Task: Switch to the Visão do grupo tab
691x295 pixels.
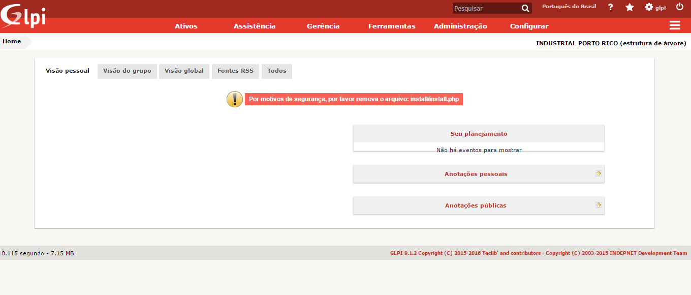Action: [127, 71]
